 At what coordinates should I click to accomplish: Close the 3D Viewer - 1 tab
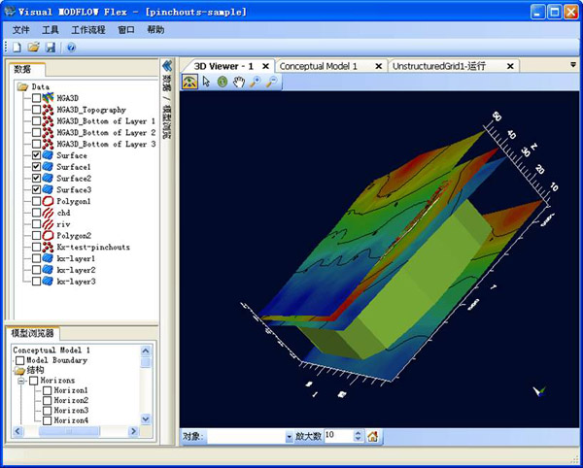(265, 66)
